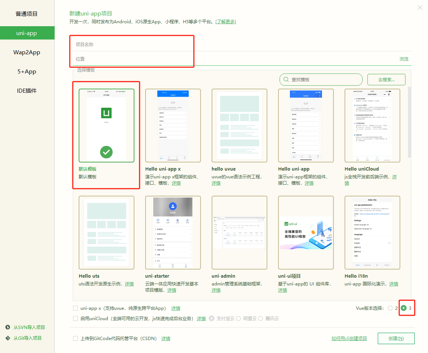Select the Hello uniCloud template
This screenshot has width=428, height=353.
(372, 126)
